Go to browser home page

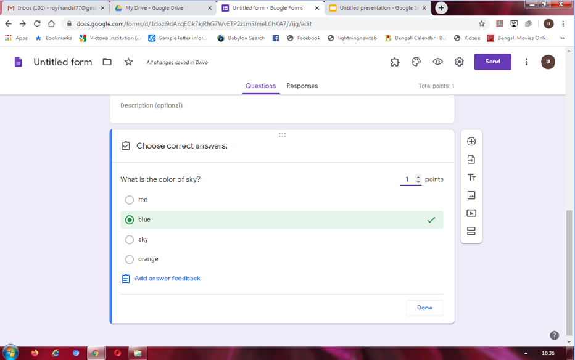coord(51,24)
